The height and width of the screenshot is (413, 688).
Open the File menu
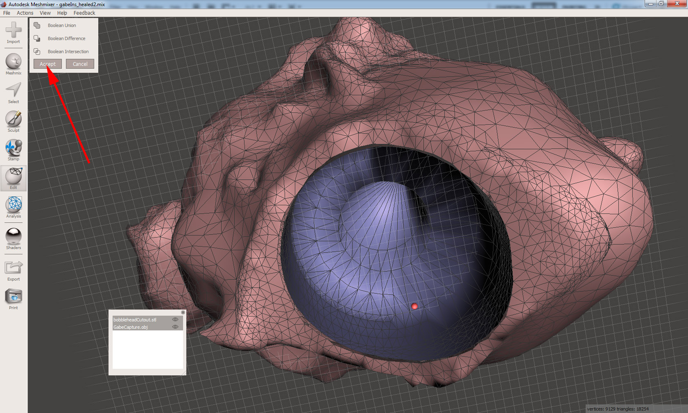[x=7, y=13]
